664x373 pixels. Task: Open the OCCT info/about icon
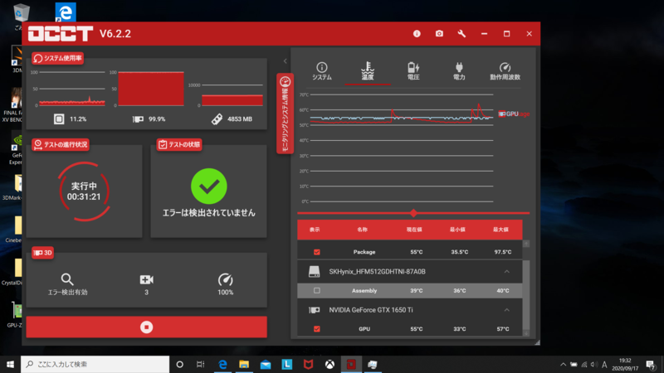coord(417,33)
